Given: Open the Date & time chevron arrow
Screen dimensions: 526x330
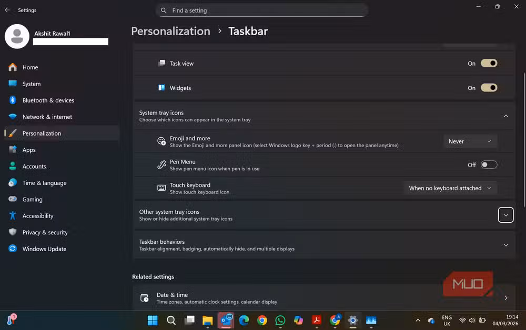Looking at the screenshot, I should click(x=506, y=298).
